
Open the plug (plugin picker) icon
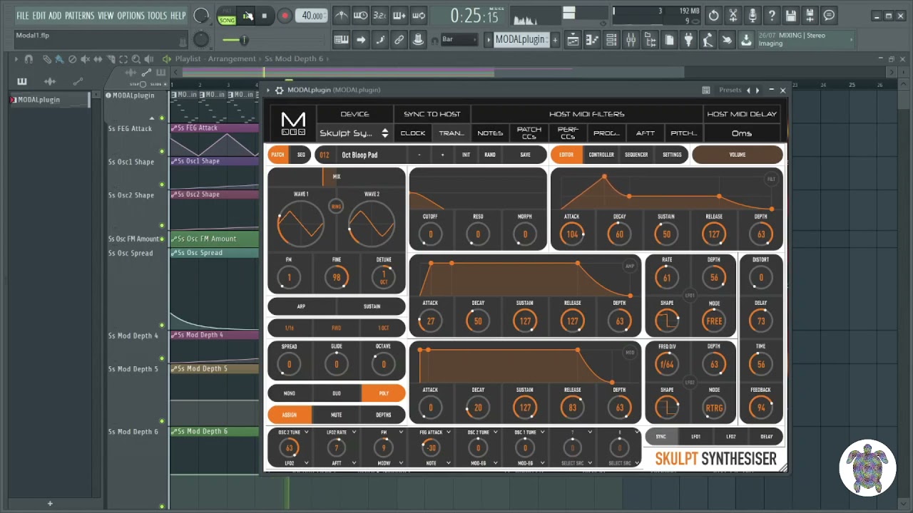[x=688, y=40]
